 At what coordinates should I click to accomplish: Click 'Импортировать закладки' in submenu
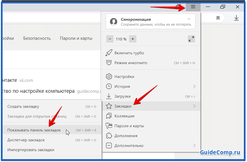[x=31, y=150]
